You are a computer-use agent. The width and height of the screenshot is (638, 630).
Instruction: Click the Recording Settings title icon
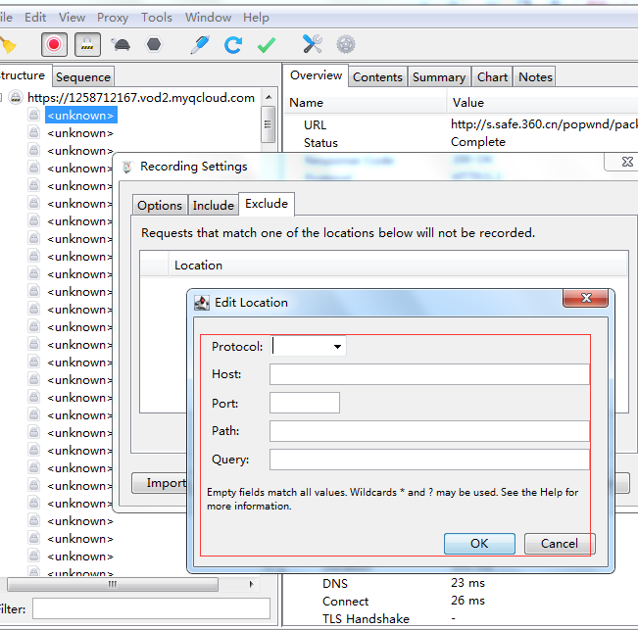tap(127, 167)
